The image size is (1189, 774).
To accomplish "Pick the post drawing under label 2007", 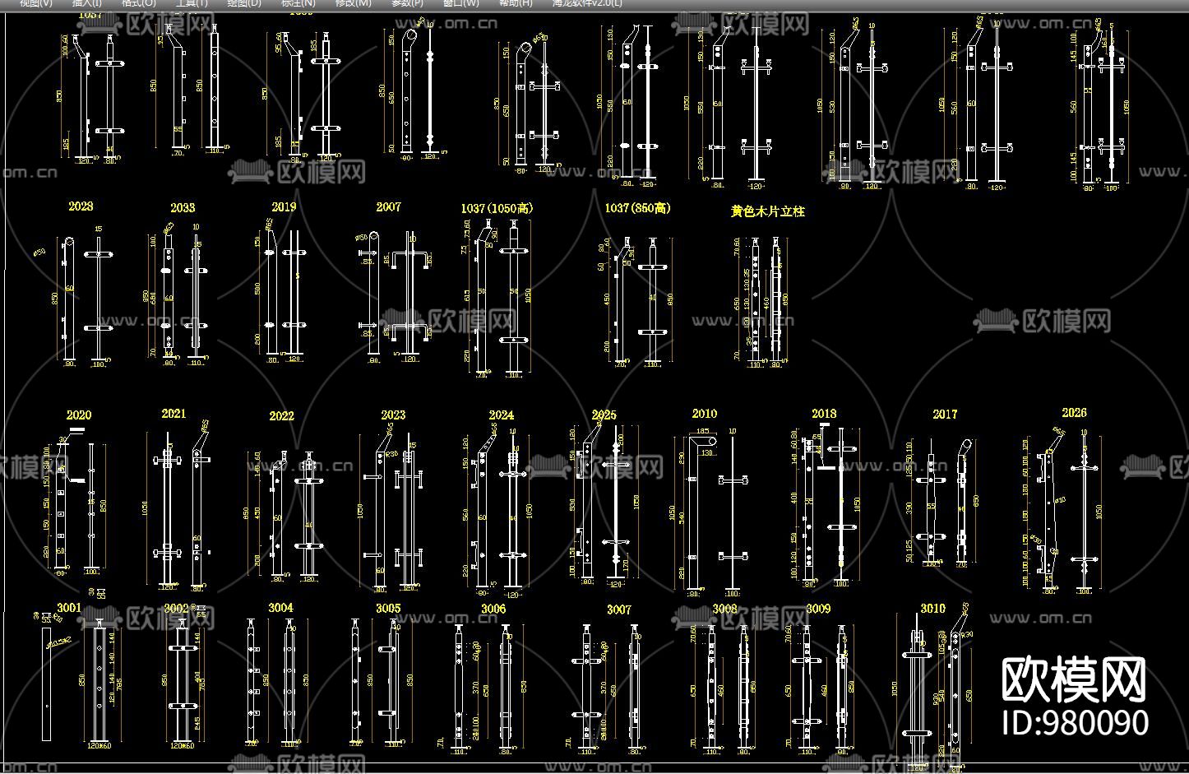I will [395, 294].
